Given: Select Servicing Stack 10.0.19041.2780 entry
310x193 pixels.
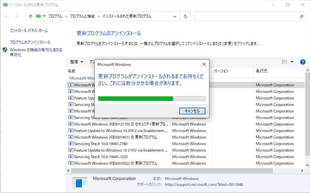Looking at the screenshot, I should pyautogui.click(x=186, y=144).
